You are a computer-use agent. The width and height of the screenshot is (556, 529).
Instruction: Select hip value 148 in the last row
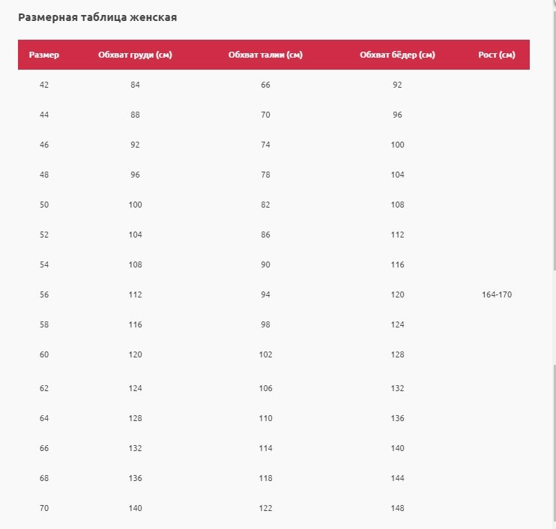coord(397,508)
